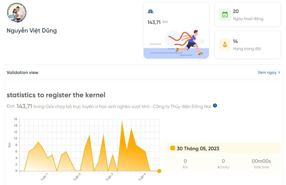This screenshot has height=185, width=286.
Task: Click the 30 Tháng 05, 2023 date header
Action: coord(198,148)
